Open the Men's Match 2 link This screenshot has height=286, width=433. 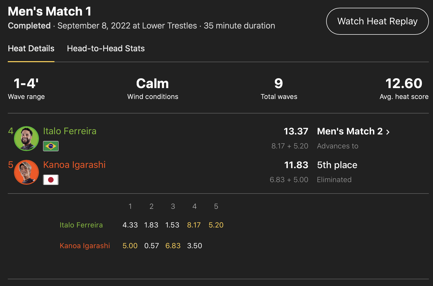click(x=350, y=131)
